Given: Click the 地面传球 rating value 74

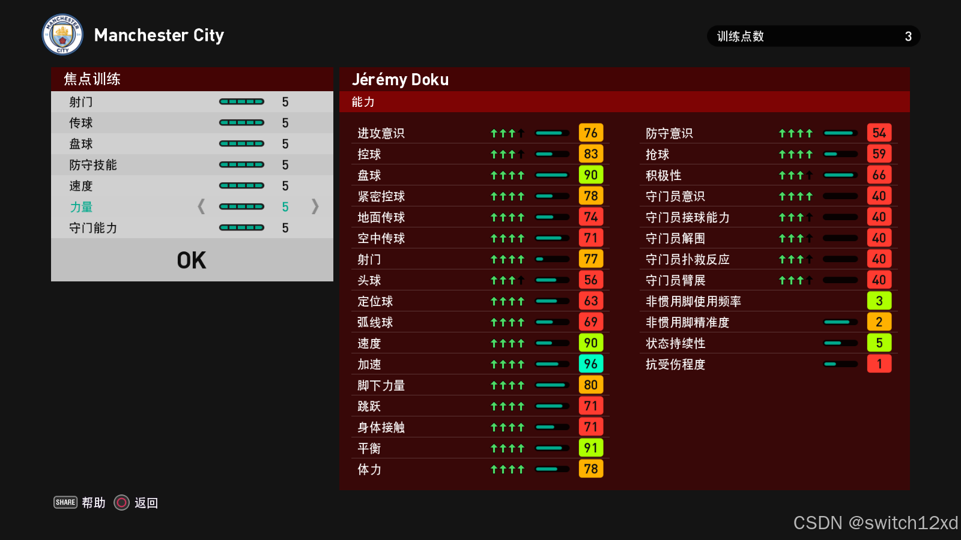Looking at the screenshot, I should [591, 217].
